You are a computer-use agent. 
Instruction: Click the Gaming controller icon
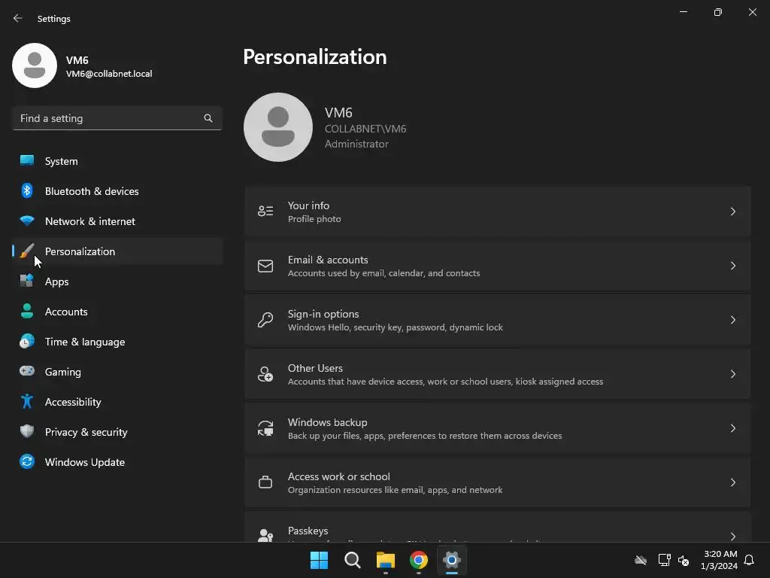tap(27, 371)
